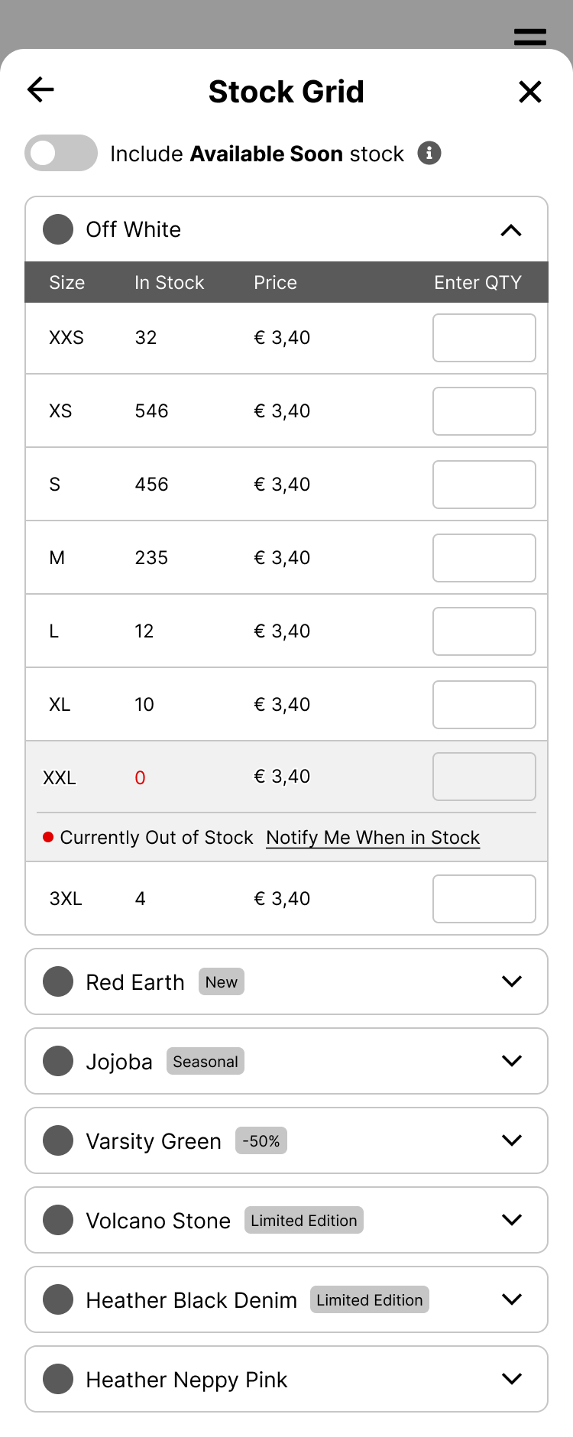Click the Available Soon info icon
The width and height of the screenshot is (573, 1437).
point(429,153)
